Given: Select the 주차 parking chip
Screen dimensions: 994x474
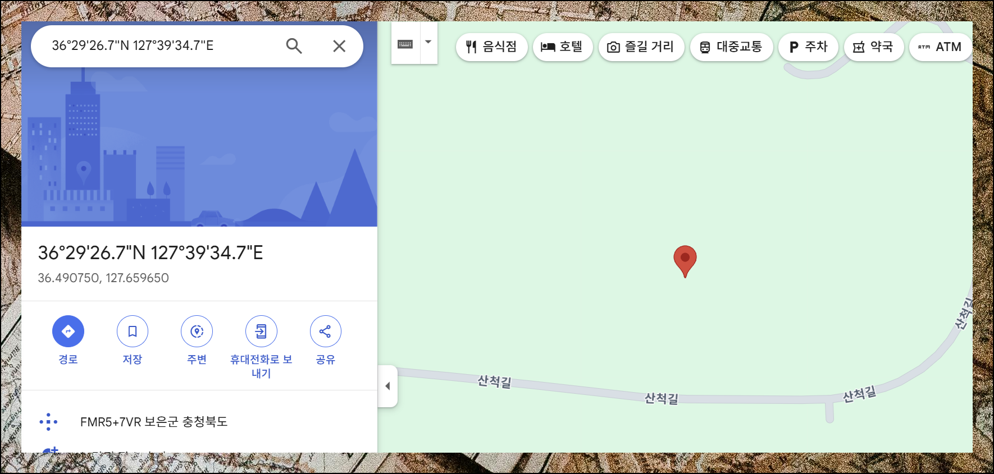Looking at the screenshot, I should click(x=808, y=47).
